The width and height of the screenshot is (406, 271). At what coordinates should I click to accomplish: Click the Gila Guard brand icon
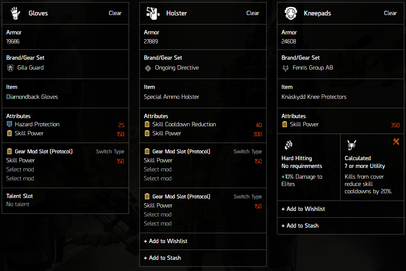click(10, 68)
